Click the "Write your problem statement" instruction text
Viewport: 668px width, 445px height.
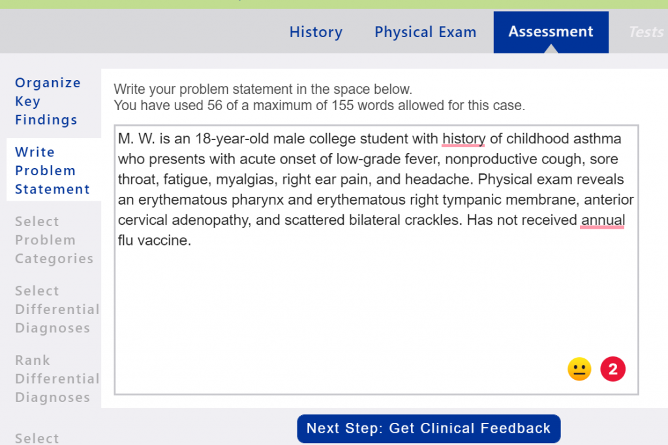pos(263,90)
